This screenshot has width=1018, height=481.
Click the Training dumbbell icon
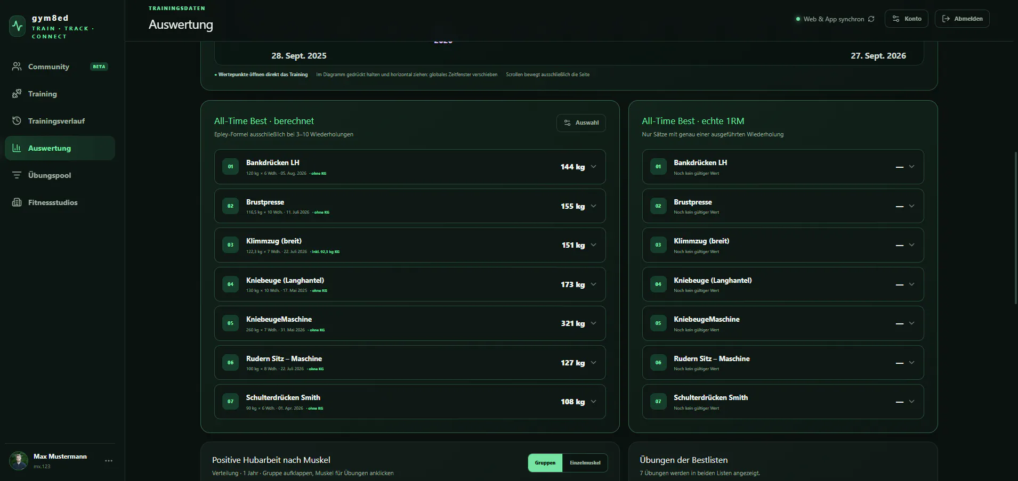(17, 94)
